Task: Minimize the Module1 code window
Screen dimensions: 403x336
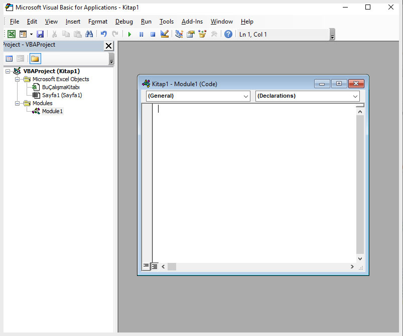Action: [x=322, y=84]
